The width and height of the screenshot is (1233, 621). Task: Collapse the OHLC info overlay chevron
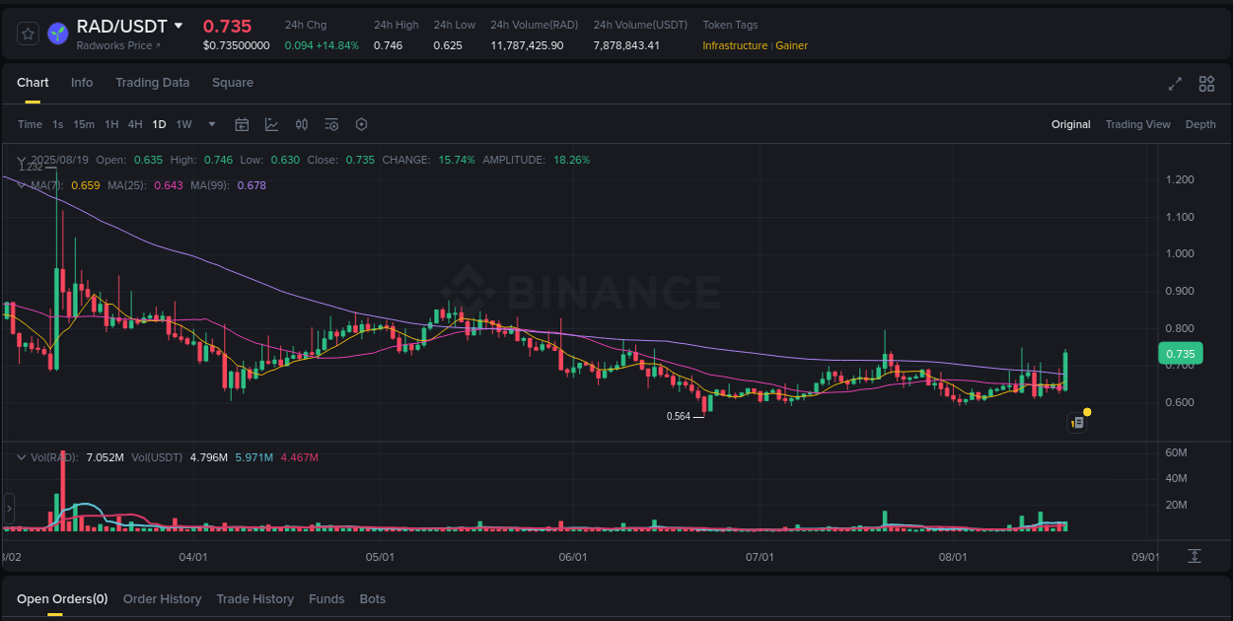pos(21,160)
